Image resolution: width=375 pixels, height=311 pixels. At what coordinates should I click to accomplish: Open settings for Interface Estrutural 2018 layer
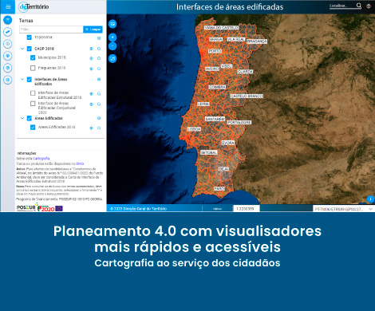tap(91, 93)
